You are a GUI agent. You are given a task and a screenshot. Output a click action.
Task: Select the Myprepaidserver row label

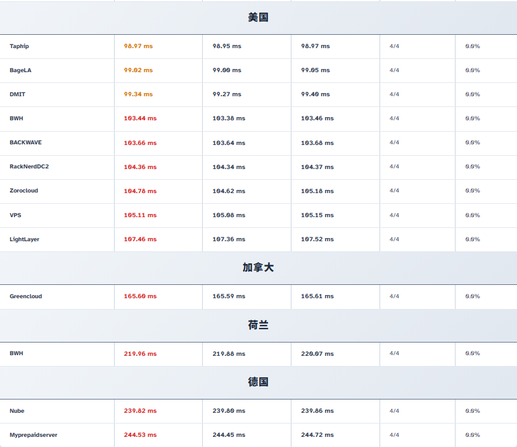[x=34, y=435]
